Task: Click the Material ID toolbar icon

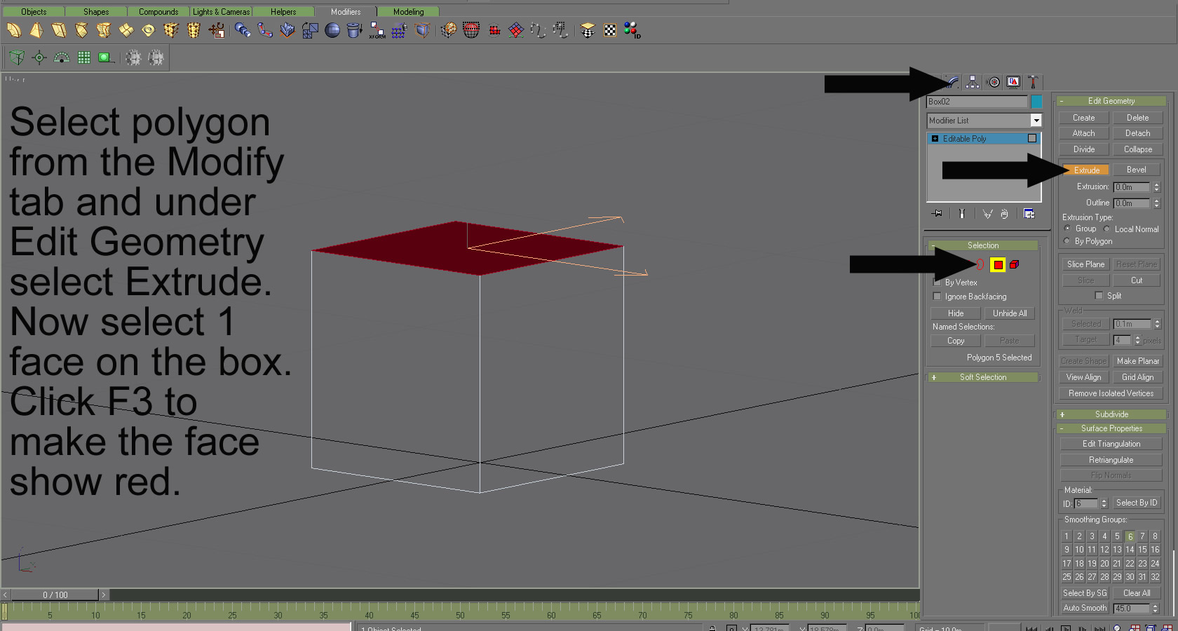Action: [632, 30]
